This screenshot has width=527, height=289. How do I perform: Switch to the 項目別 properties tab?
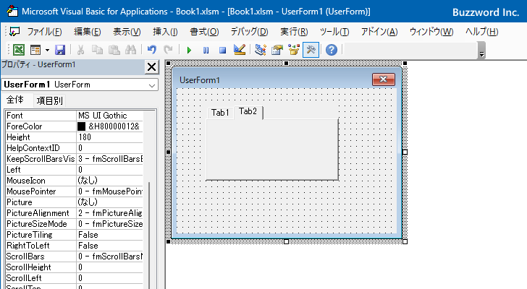click(x=50, y=100)
